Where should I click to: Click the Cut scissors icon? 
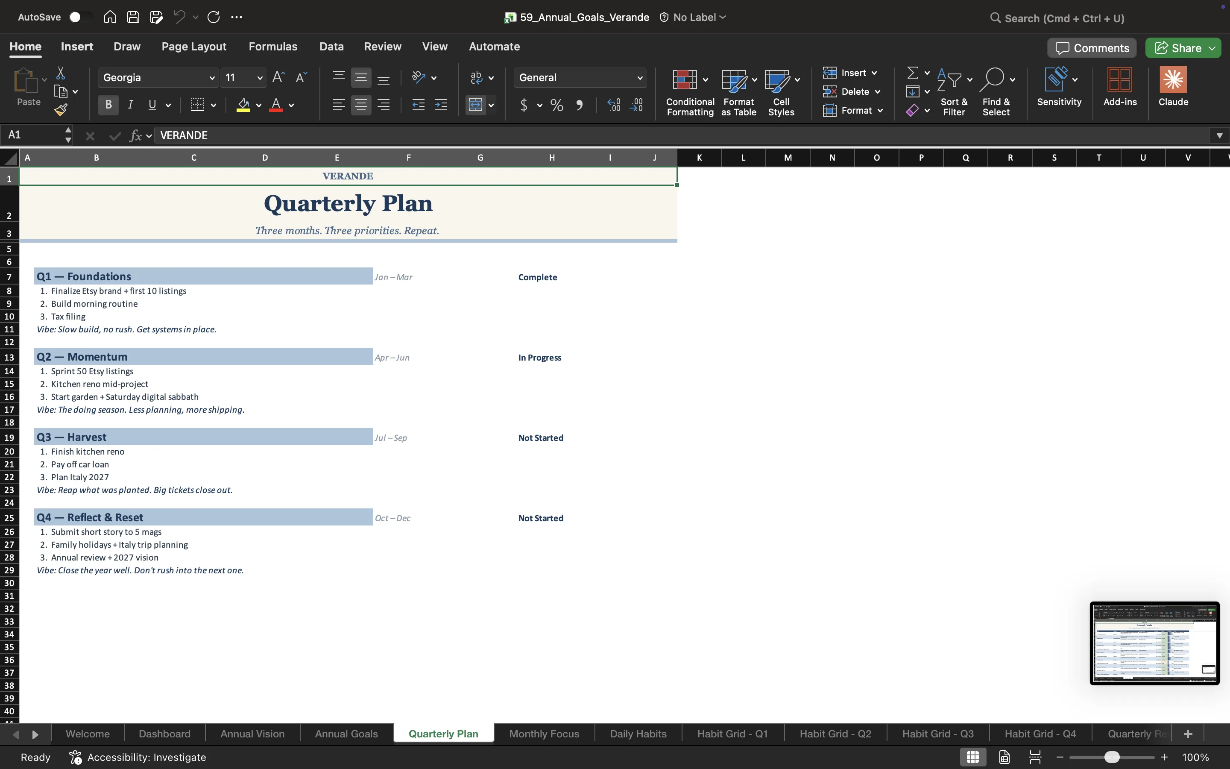click(61, 73)
